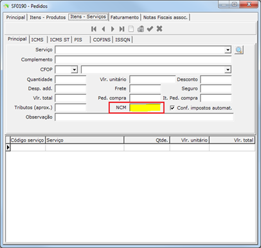Click the Complemento text field
The image size is (261, 248).
point(143,60)
